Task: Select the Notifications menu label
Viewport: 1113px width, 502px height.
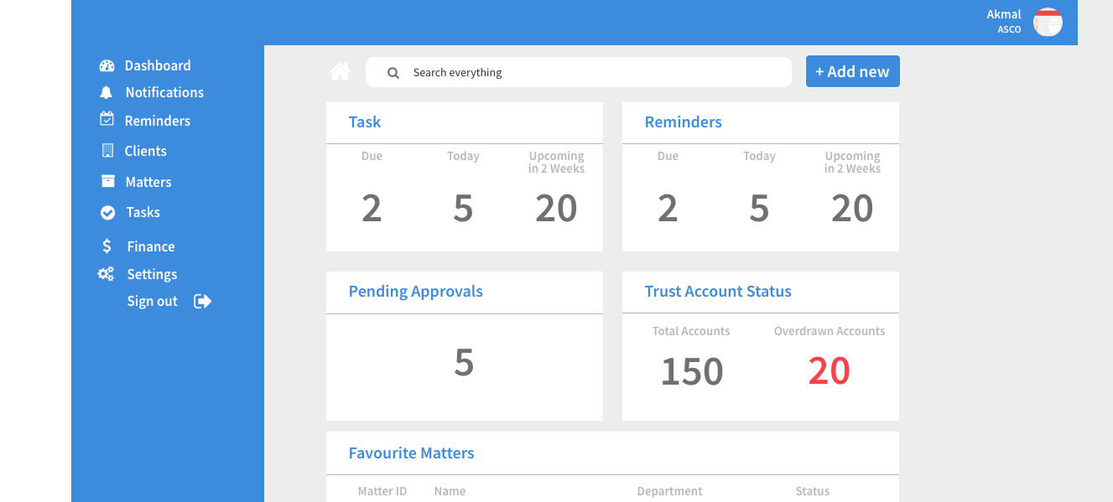Action: click(164, 92)
